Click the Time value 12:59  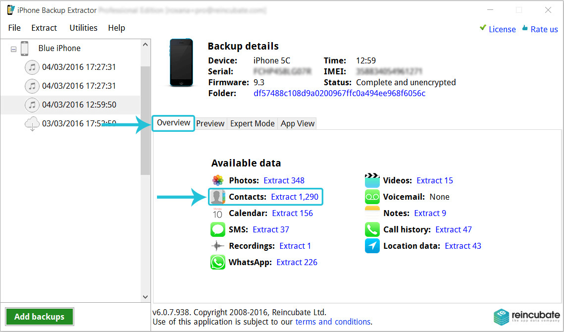click(x=366, y=60)
